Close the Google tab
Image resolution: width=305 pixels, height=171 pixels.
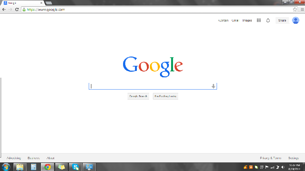coord(41,3)
